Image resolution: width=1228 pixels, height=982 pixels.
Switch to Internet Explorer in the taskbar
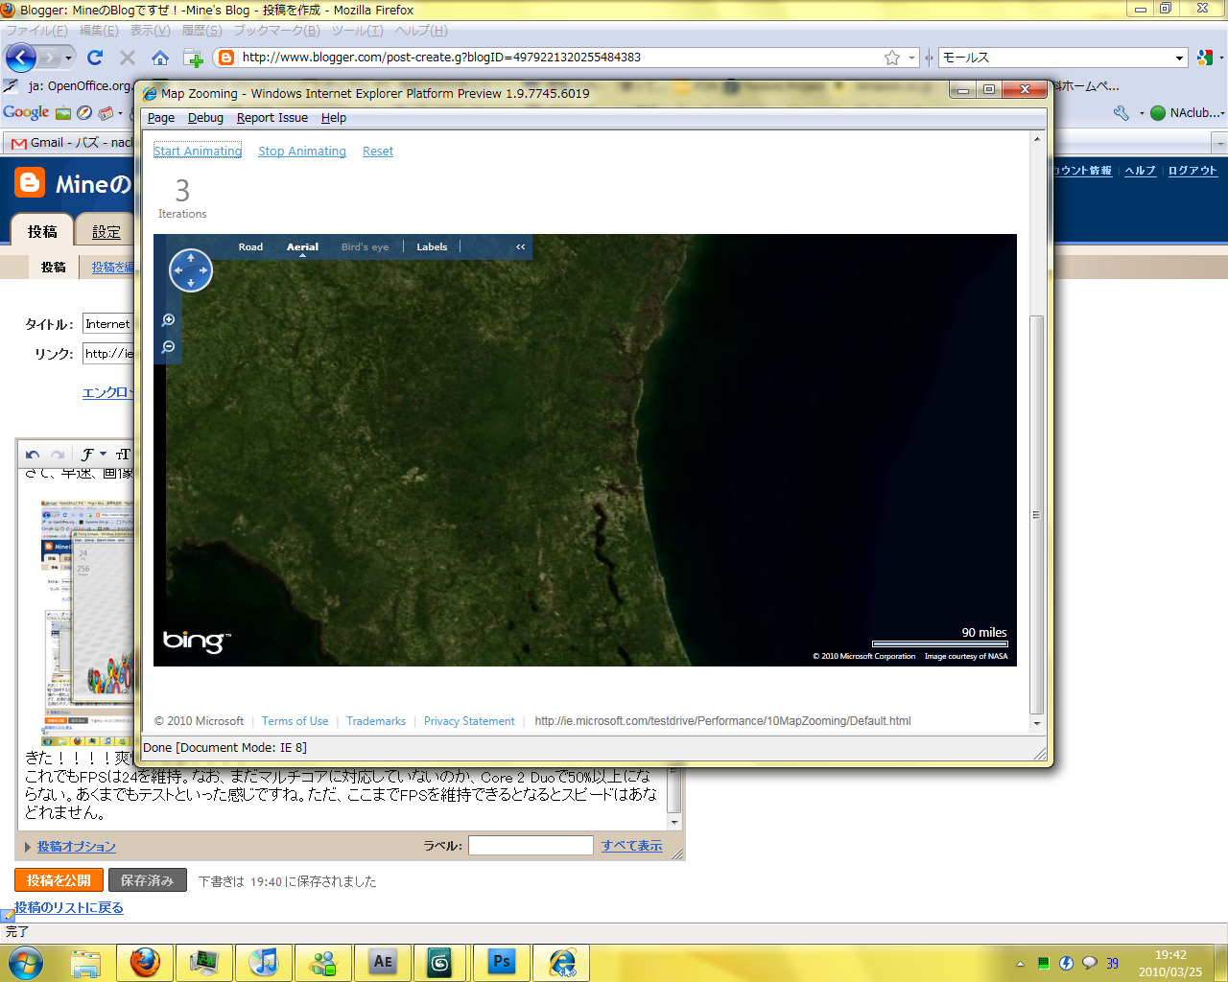pyautogui.click(x=561, y=962)
